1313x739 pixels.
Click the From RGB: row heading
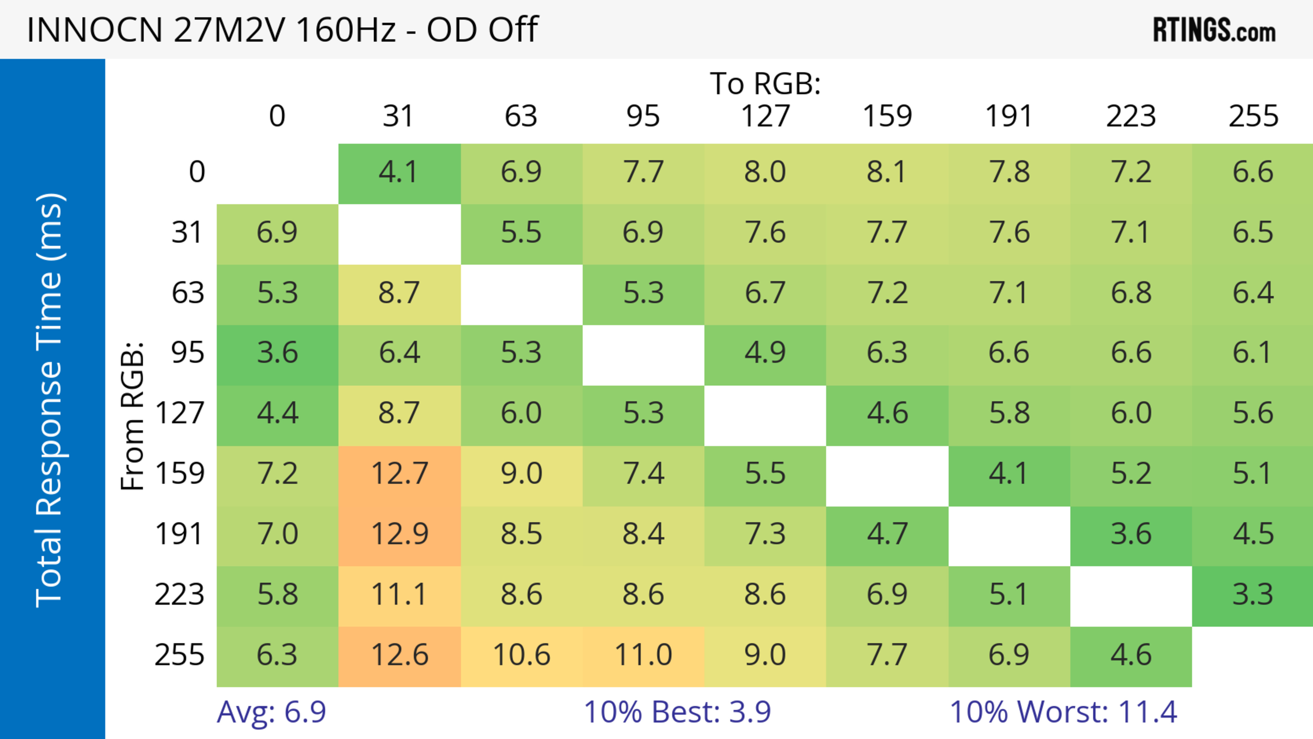[x=133, y=415]
